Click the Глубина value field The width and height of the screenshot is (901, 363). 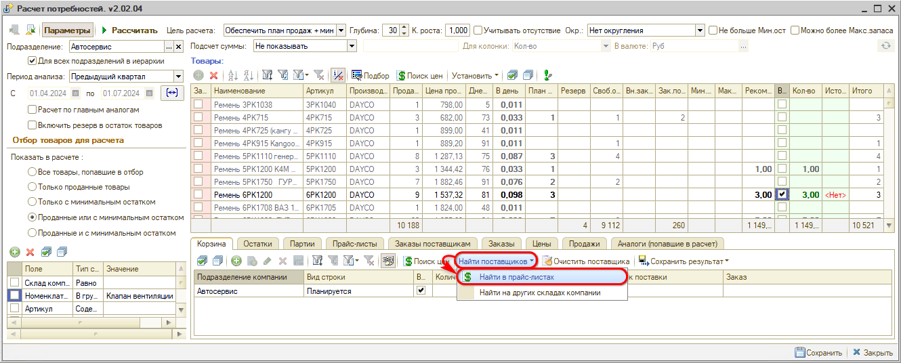click(x=391, y=30)
